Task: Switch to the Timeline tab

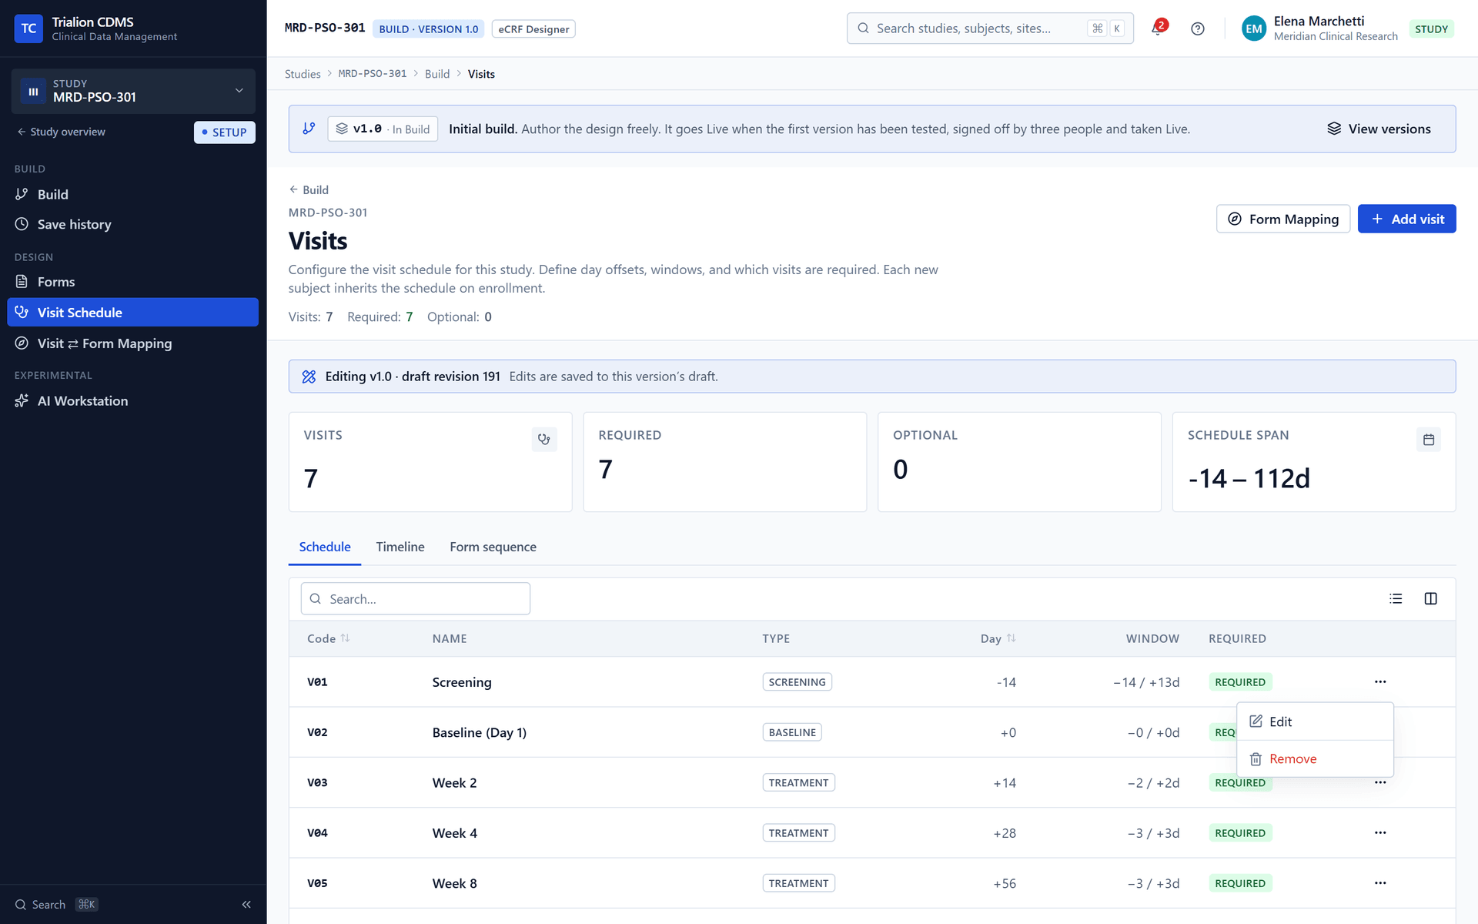Action: click(x=400, y=547)
